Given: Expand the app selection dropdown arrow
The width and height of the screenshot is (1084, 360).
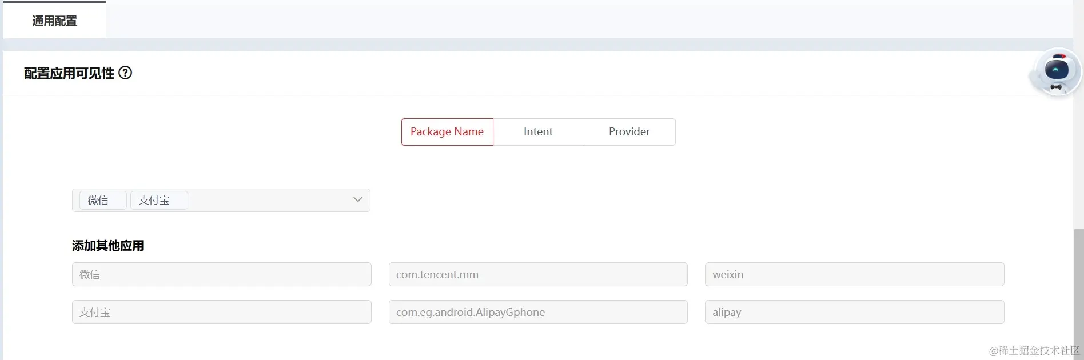Looking at the screenshot, I should point(358,200).
